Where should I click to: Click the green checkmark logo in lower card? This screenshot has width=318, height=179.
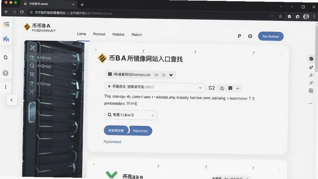[x=111, y=174]
